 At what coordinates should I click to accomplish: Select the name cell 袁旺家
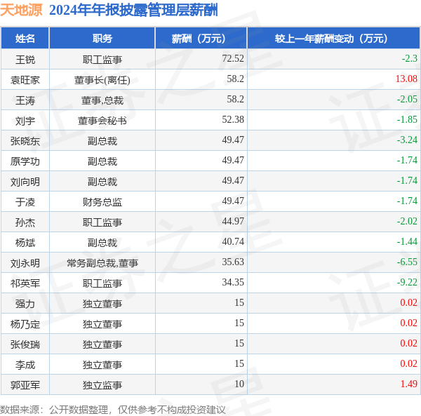(x=25, y=80)
